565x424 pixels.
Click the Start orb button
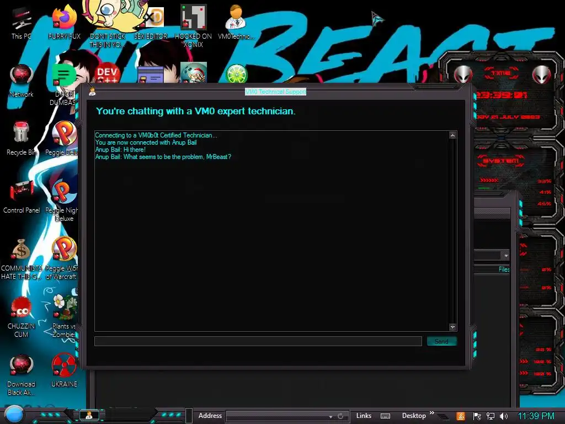(x=14, y=415)
